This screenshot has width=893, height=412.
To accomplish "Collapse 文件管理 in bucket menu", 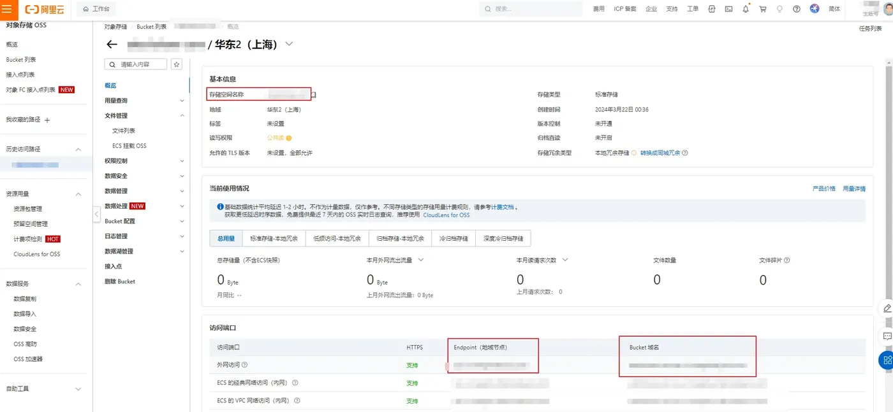I will pyautogui.click(x=182, y=116).
